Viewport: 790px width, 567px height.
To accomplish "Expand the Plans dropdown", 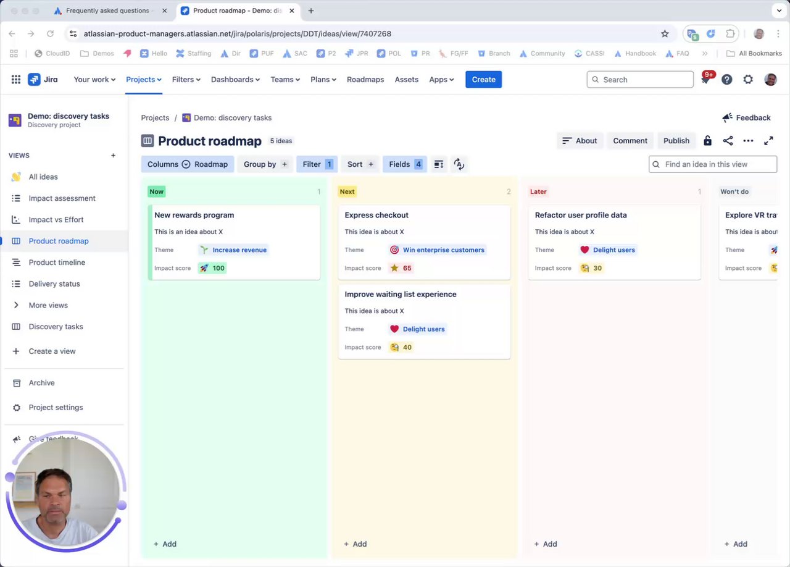I will (x=324, y=79).
